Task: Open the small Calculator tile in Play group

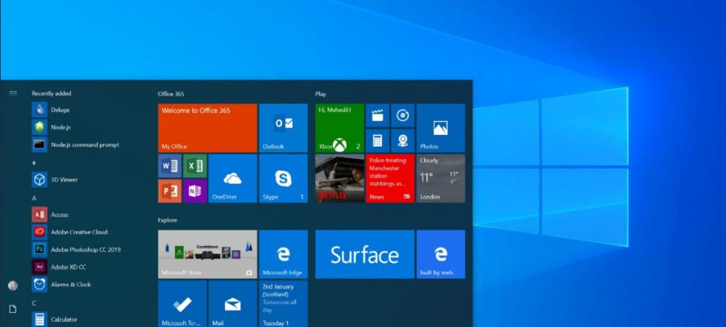Action: [x=378, y=141]
